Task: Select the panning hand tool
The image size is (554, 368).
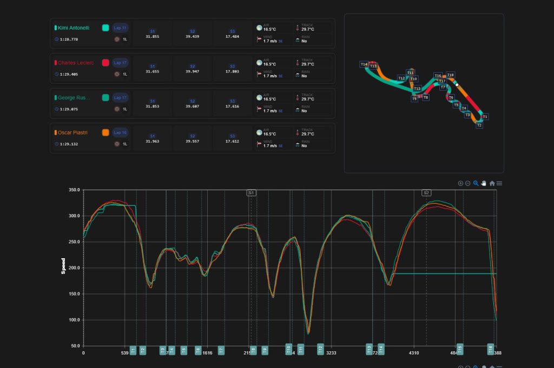Action: [484, 183]
